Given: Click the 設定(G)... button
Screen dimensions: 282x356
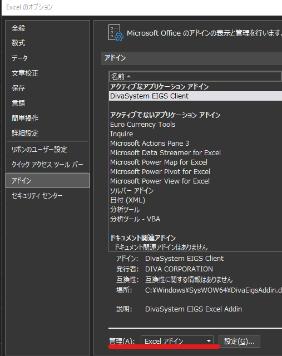Looking at the screenshot, I should [x=239, y=341].
